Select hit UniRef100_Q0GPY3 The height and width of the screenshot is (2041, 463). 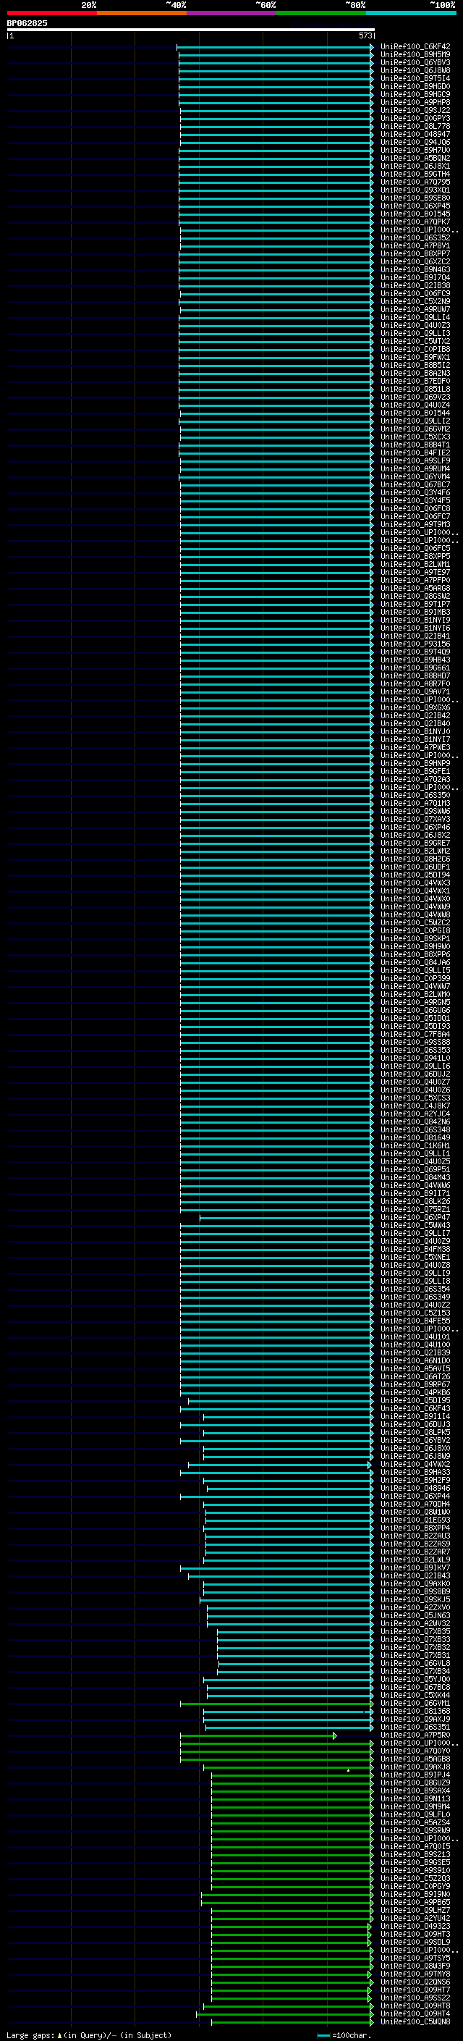(415, 118)
